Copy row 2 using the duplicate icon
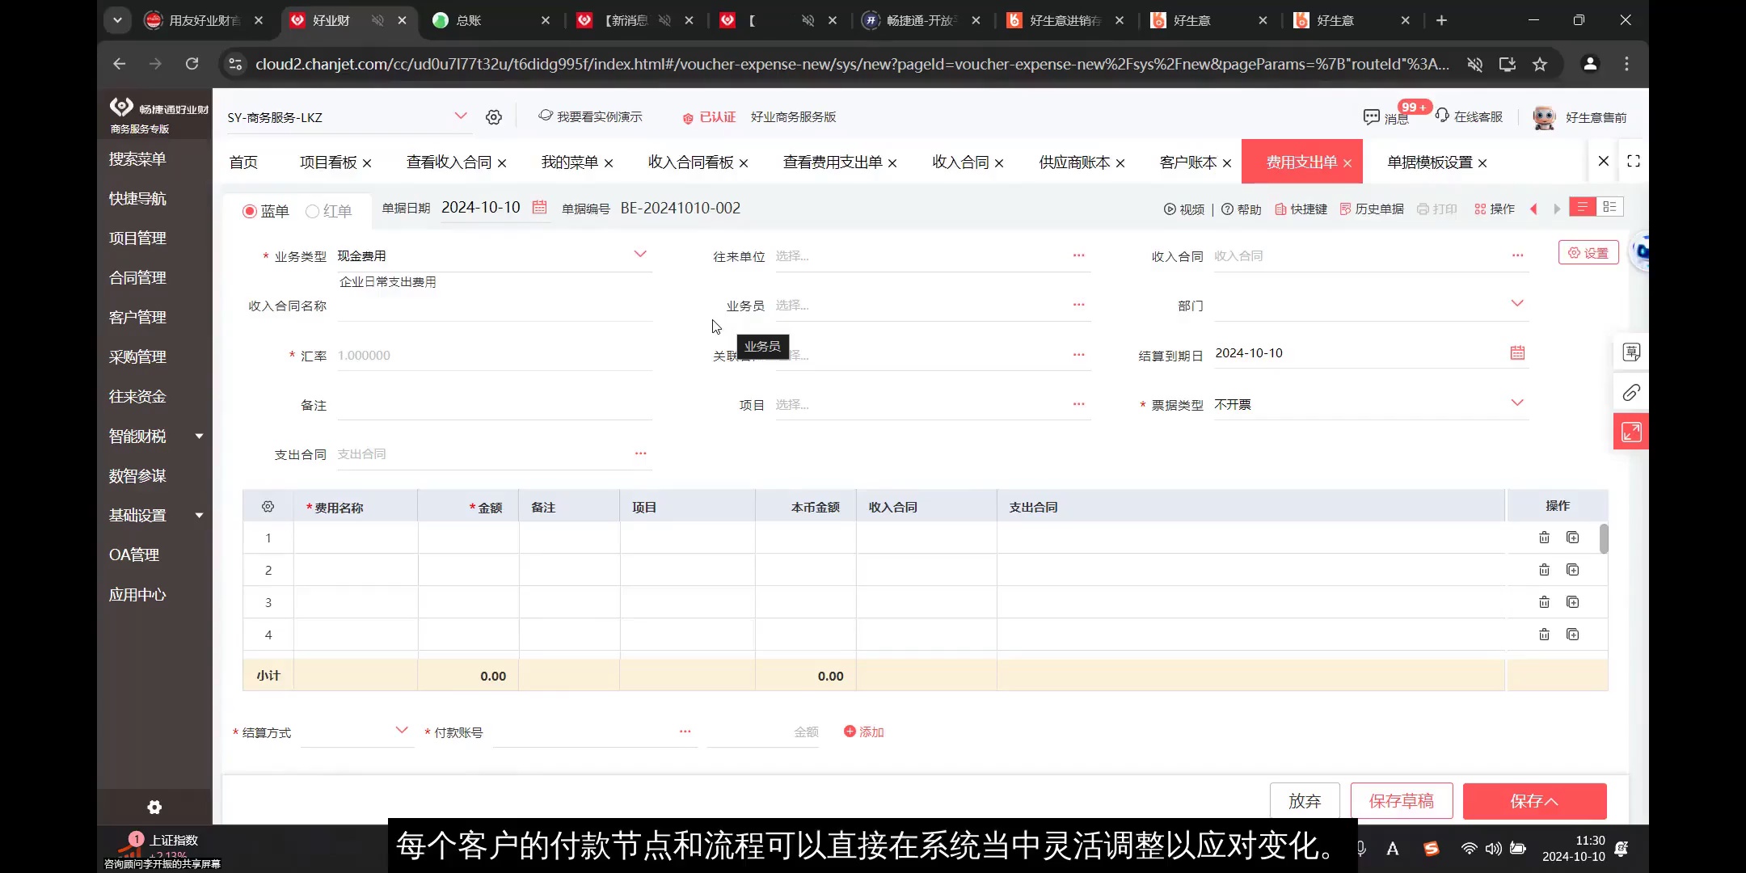The image size is (1746, 873). [x=1573, y=569]
